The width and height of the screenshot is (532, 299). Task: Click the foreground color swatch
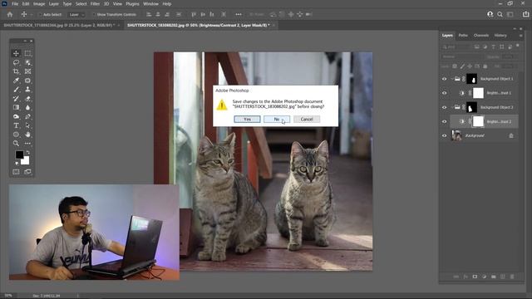pyautogui.click(x=19, y=154)
